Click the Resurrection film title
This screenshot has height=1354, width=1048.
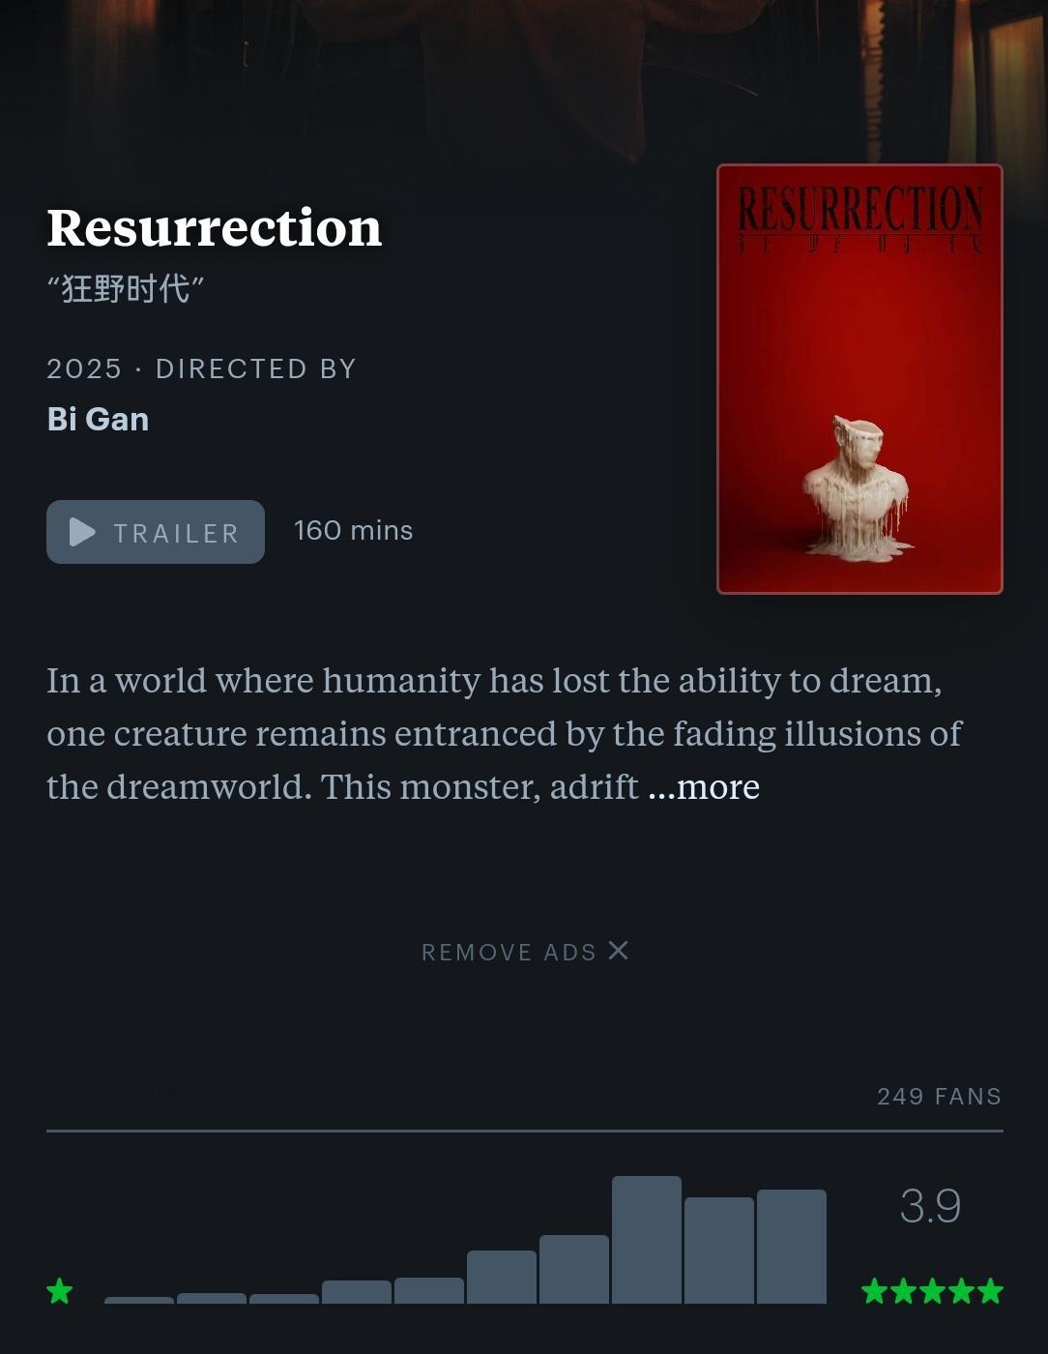click(215, 227)
